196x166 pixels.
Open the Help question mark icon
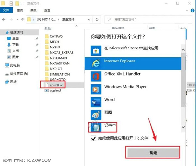192,11
